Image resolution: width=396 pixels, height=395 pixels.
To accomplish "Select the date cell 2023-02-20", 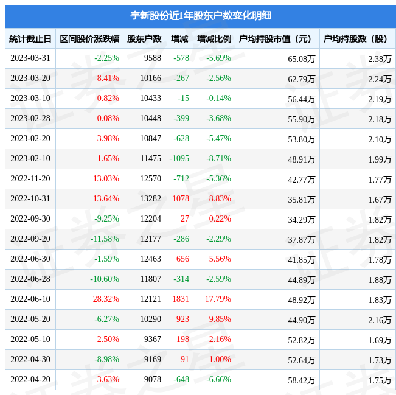I will (x=30, y=139).
